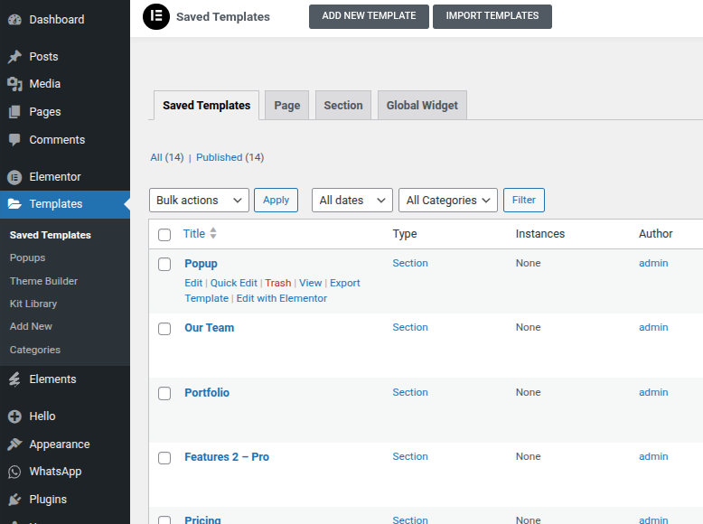Open Saved Templates submenu item
The height and width of the screenshot is (524, 703).
(51, 235)
